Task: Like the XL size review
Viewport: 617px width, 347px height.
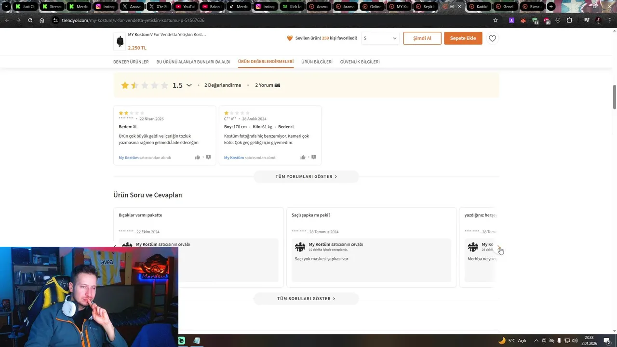Action: 198,157
